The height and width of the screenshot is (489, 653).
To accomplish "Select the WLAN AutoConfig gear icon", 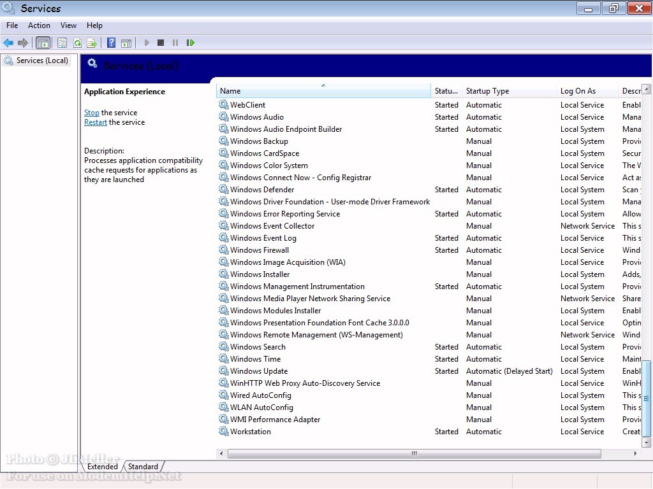I will click(224, 407).
